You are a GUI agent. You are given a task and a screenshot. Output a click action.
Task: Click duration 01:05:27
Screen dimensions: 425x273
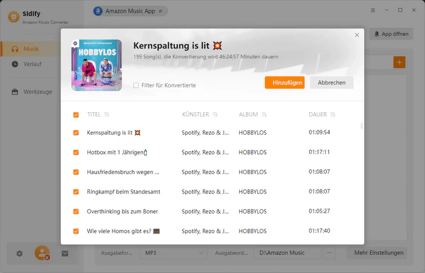tap(319, 211)
